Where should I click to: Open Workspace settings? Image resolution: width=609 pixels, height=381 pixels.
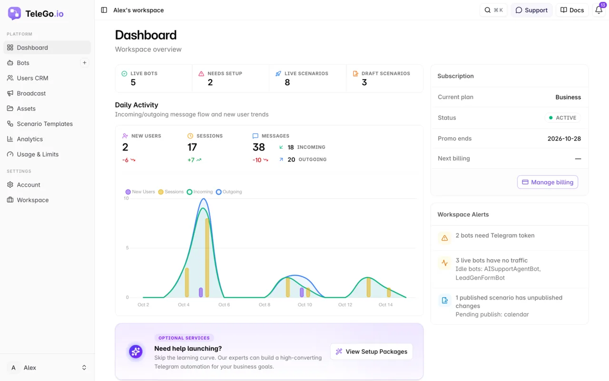(x=47, y=200)
